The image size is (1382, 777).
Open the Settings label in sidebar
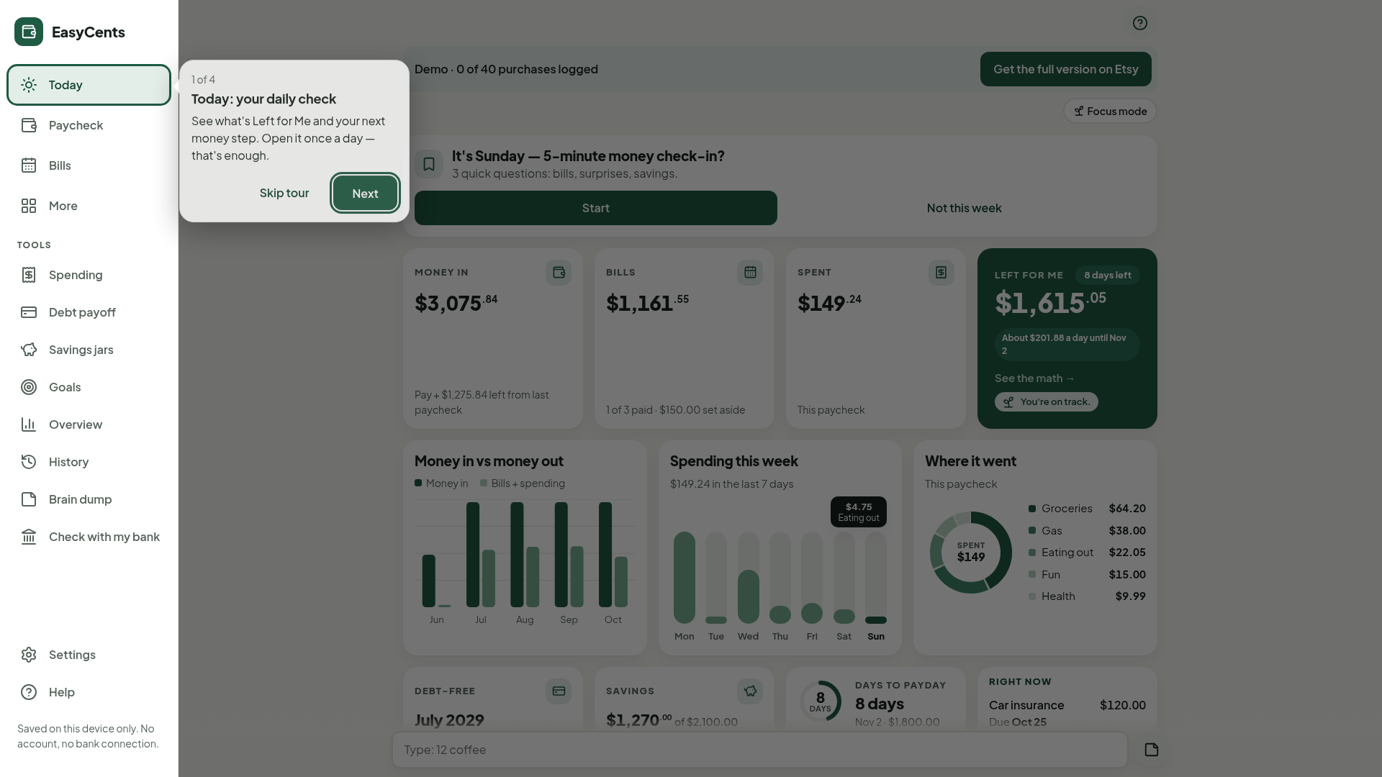pyautogui.click(x=72, y=655)
